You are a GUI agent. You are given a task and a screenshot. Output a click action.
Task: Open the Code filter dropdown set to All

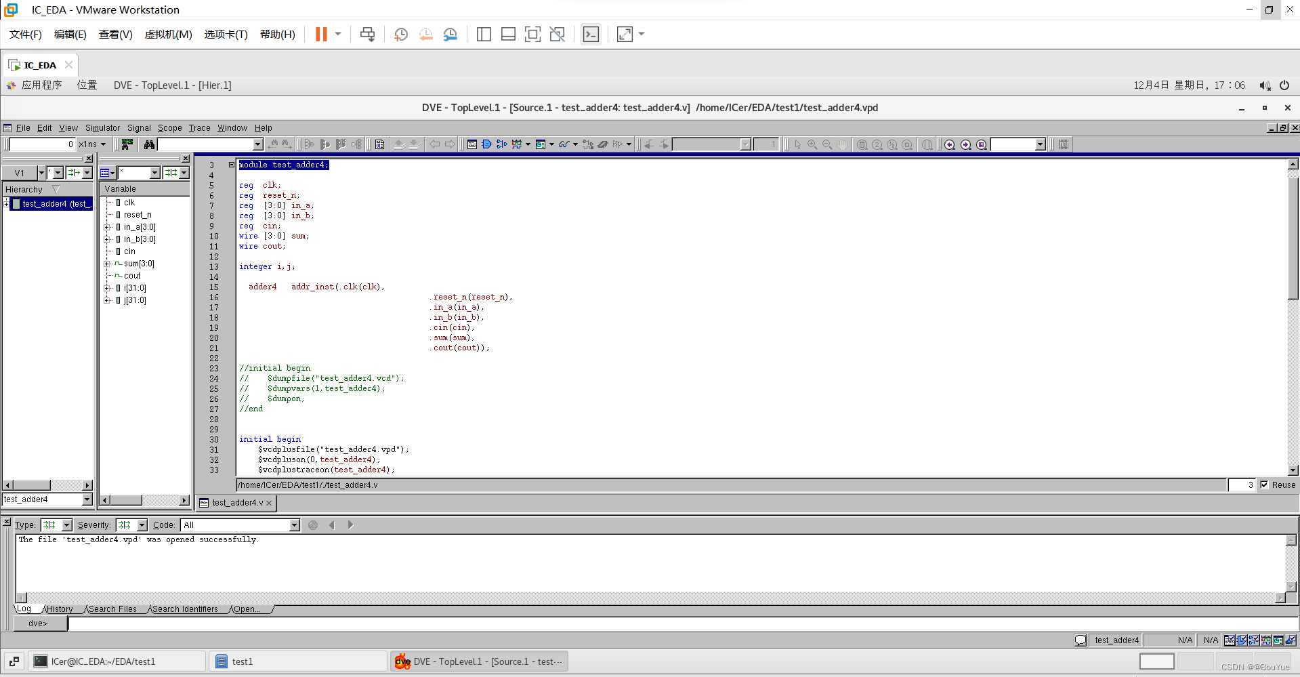295,525
